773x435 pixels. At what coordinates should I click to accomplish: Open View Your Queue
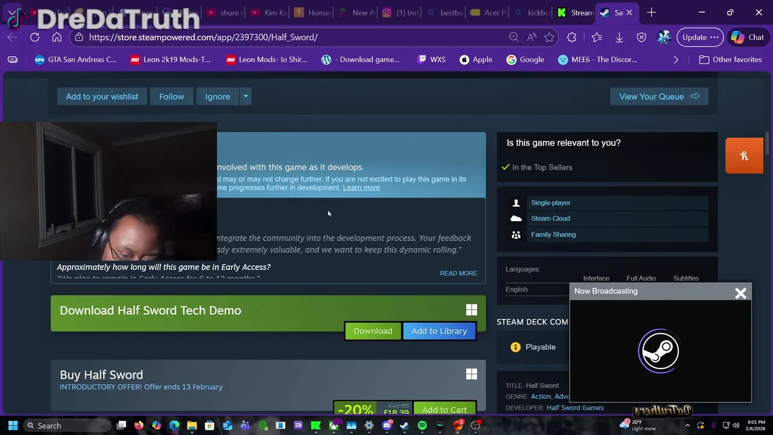coord(659,97)
